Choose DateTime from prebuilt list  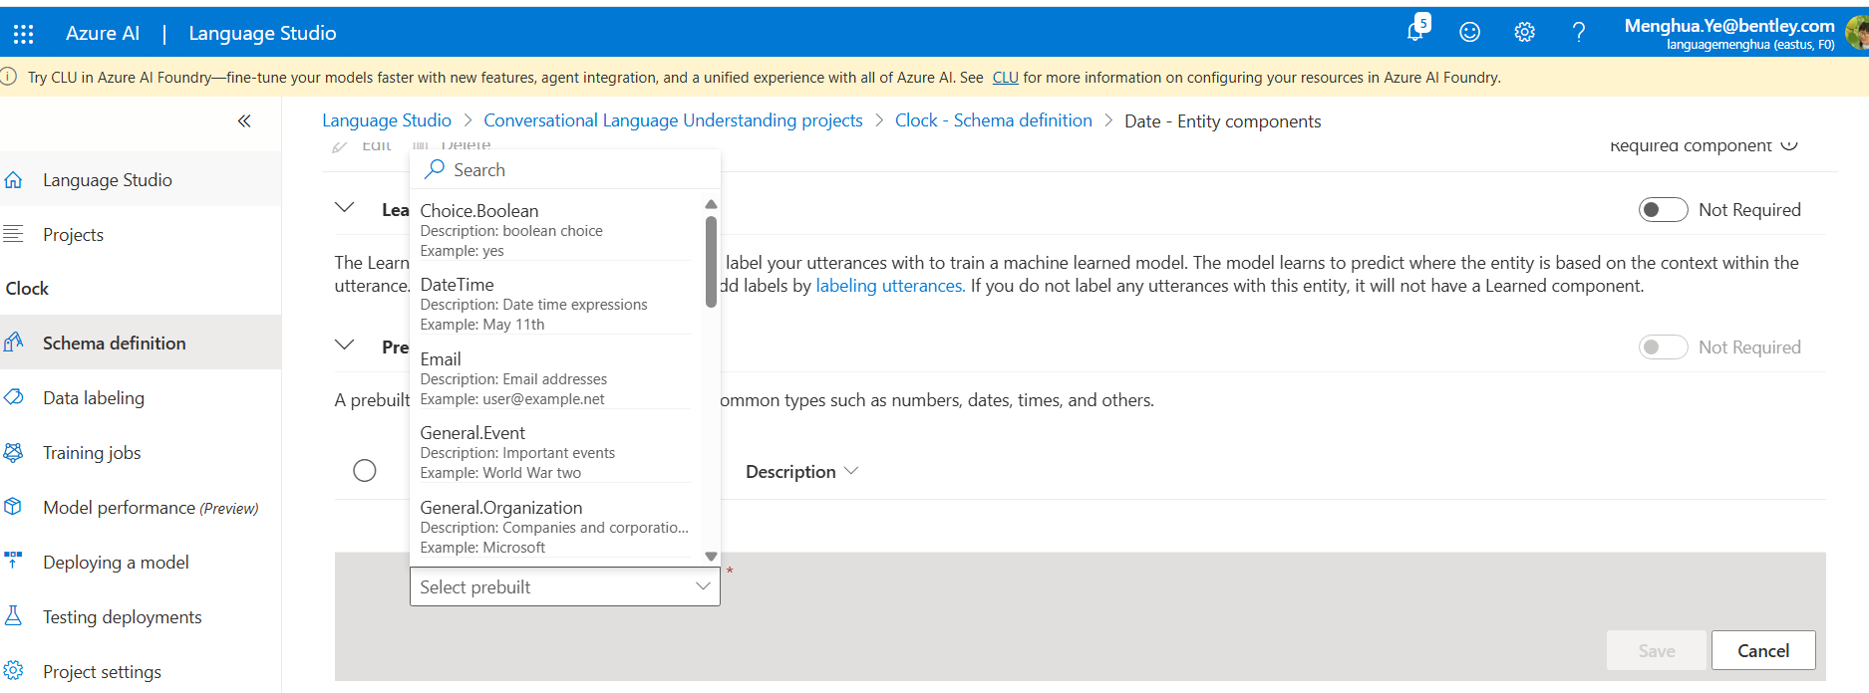554,304
